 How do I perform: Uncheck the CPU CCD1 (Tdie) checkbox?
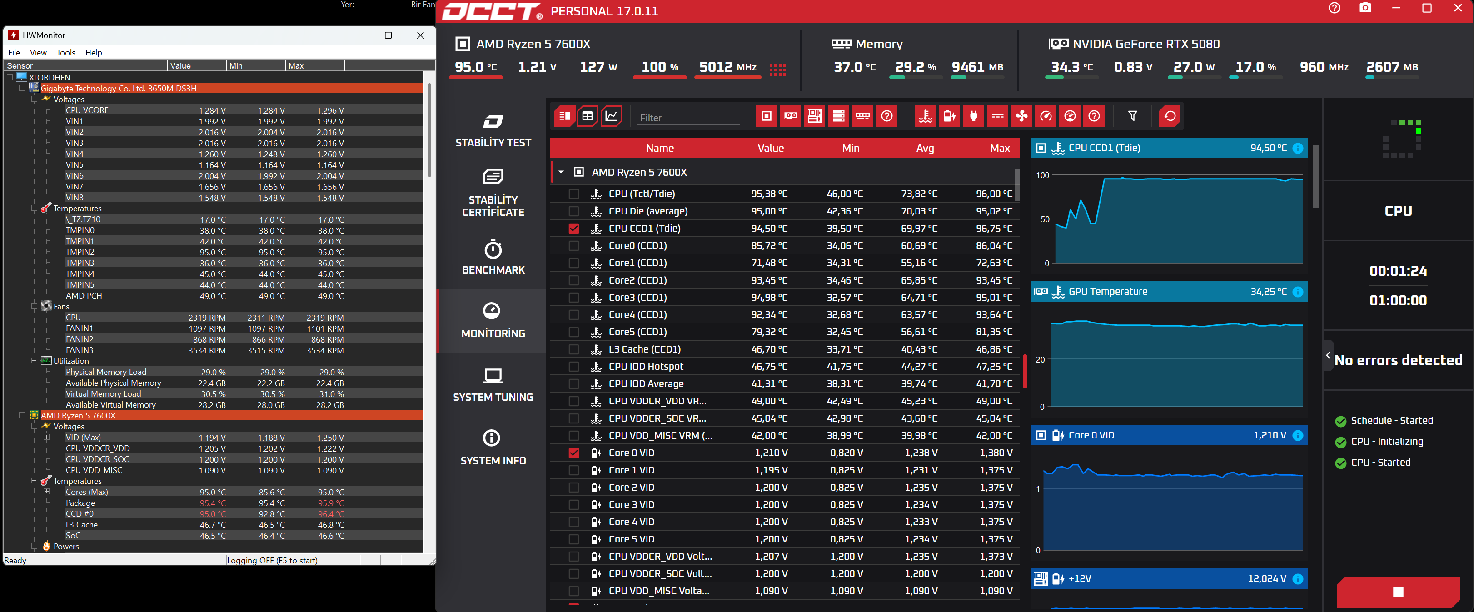point(573,228)
